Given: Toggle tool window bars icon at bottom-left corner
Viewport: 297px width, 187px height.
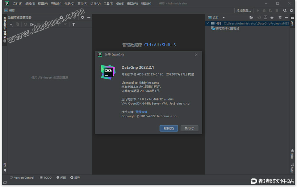Looking at the screenshot, I should pyautogui.click(x=5, y=182).
